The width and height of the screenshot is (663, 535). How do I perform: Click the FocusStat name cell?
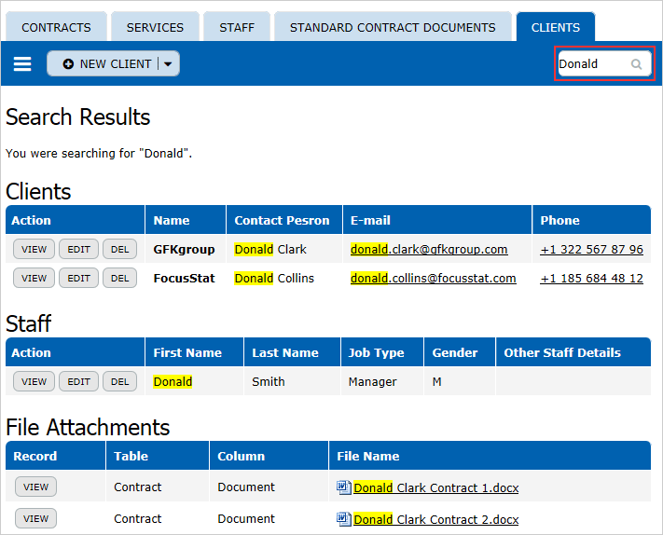184,278
